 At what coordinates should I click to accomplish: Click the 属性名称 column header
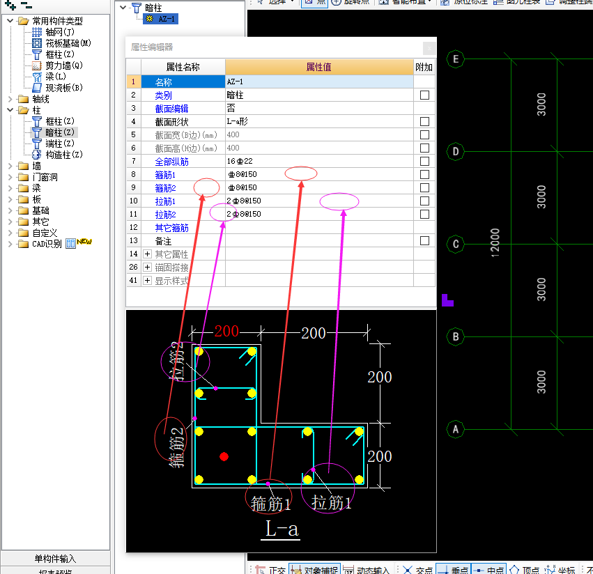[x=183, y=67]
